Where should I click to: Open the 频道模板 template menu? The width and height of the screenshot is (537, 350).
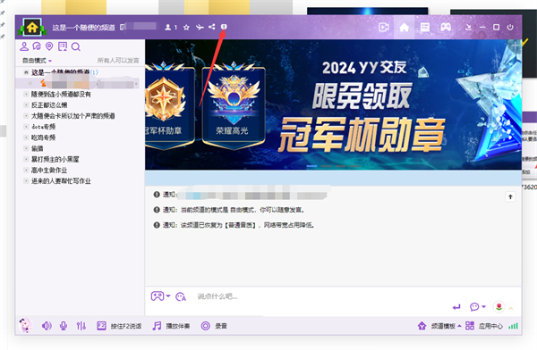coord(439,326)
